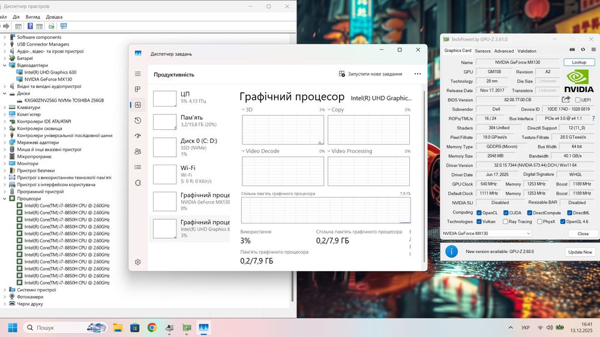
Task: Click Запустити нове завдання button
Action: click(x=370, y=74)
